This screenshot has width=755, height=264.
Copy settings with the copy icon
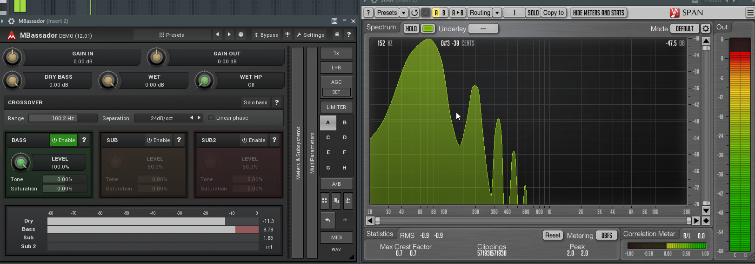[x=336, y=201]
